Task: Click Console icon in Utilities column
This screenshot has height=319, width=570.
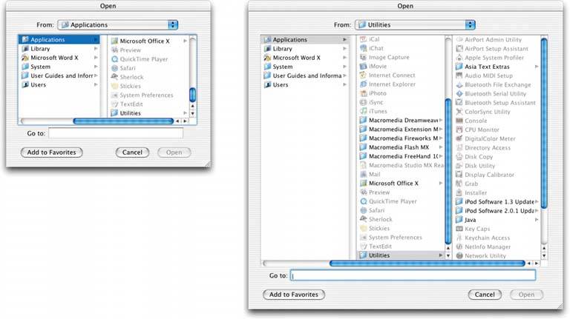Action: (x=459, y=121)
